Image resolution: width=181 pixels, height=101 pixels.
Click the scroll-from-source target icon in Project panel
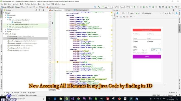pos(36,10)
